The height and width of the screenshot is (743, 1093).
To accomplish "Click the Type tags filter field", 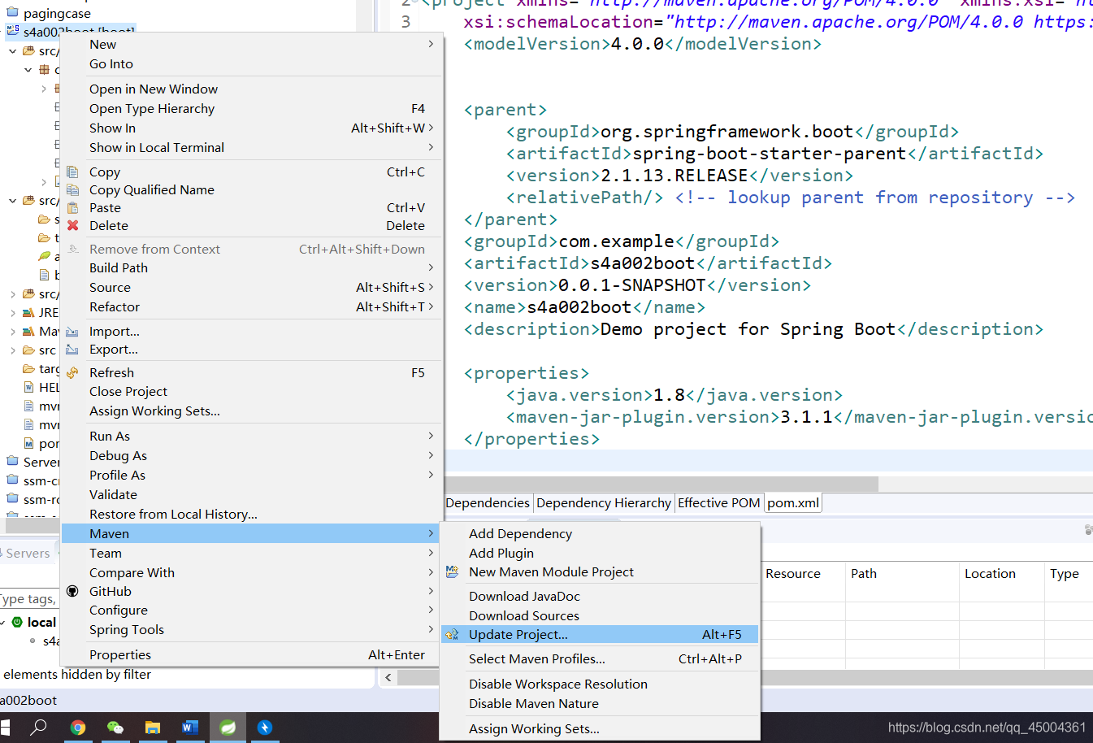I will [29, 599].
